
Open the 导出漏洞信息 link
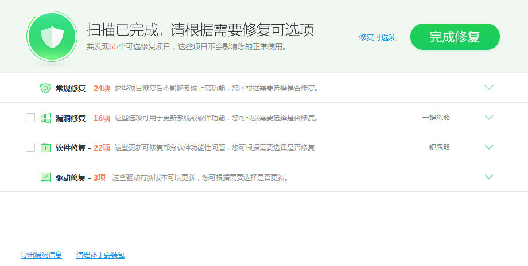coord(41,255)
